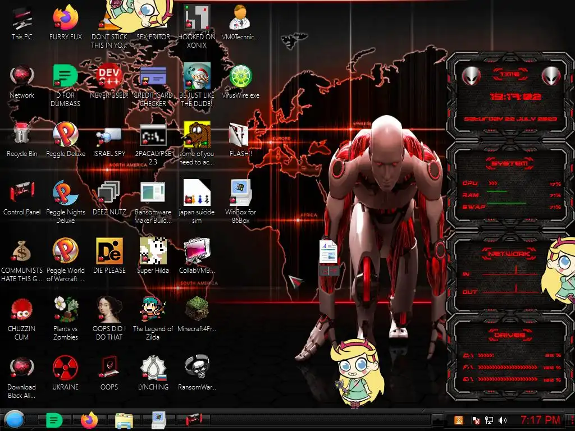Screen dimensions: 575x431
Task: Launch Peggle Nights Deluxe
Action: (65, 201)
